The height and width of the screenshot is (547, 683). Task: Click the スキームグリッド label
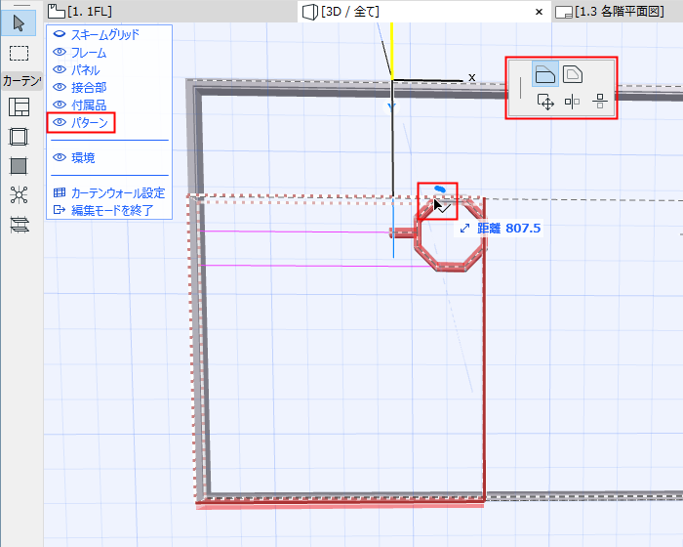105,34
